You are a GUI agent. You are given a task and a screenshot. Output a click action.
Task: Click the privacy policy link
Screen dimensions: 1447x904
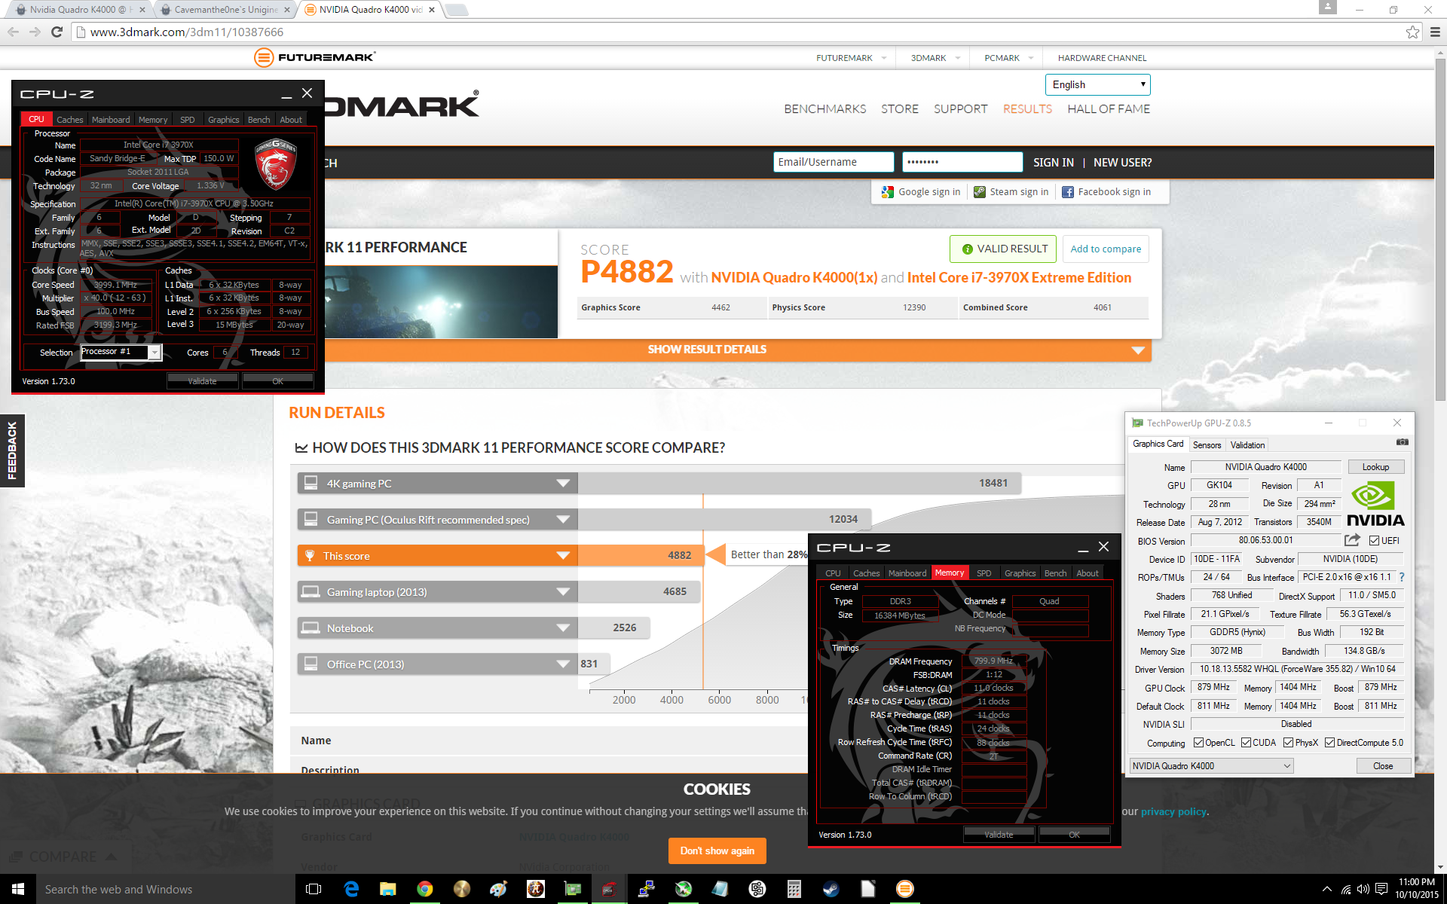click(x=1173, y=811)
